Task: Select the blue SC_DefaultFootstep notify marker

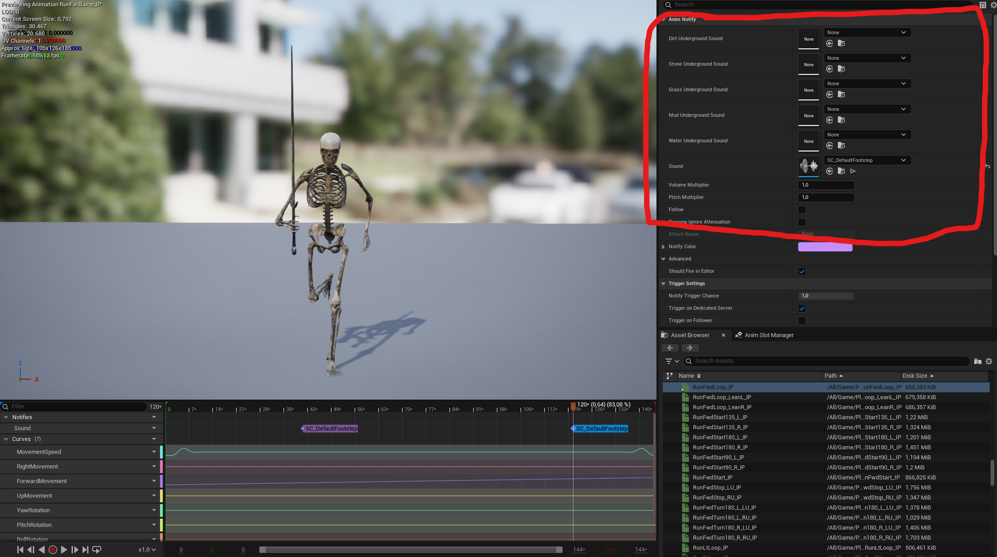Action: pos(601,429)
